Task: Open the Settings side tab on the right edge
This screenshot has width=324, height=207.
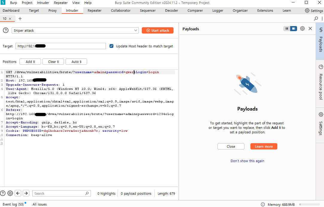Action: 320,124
